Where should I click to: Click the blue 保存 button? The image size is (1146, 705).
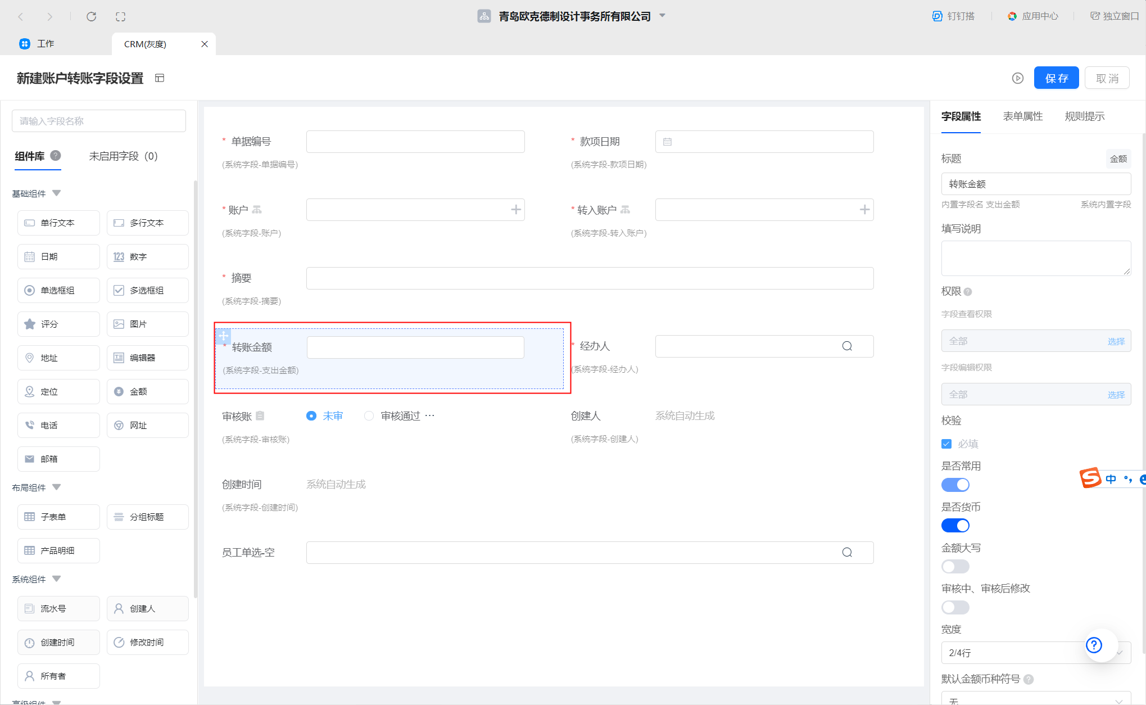click(1056, 78)
